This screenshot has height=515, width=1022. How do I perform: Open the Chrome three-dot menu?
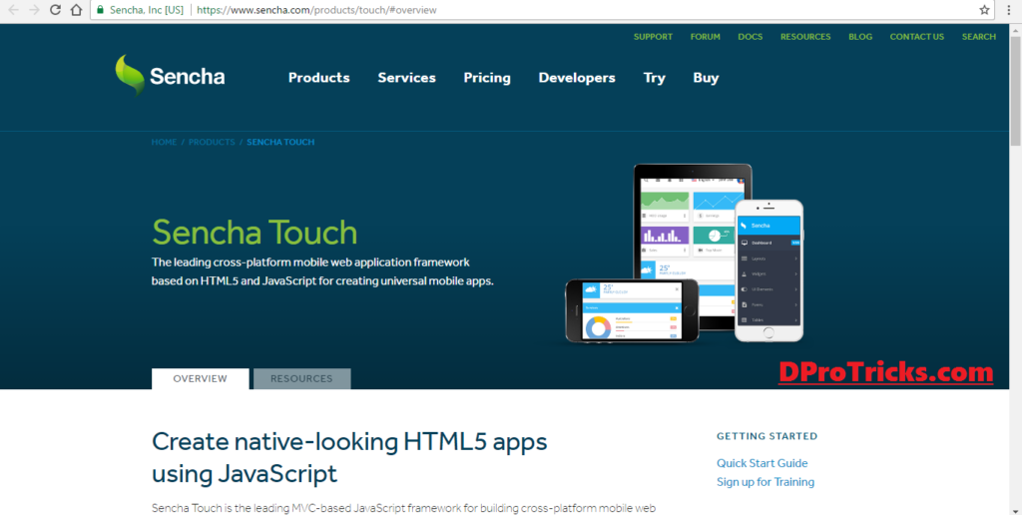coord(1009,10)
